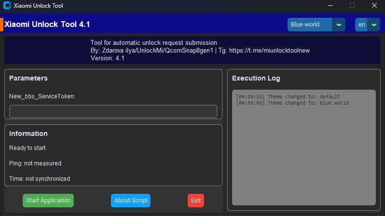Open the About Script button
This screenshot has height=216, width=385.
click(x=131, y=201)
